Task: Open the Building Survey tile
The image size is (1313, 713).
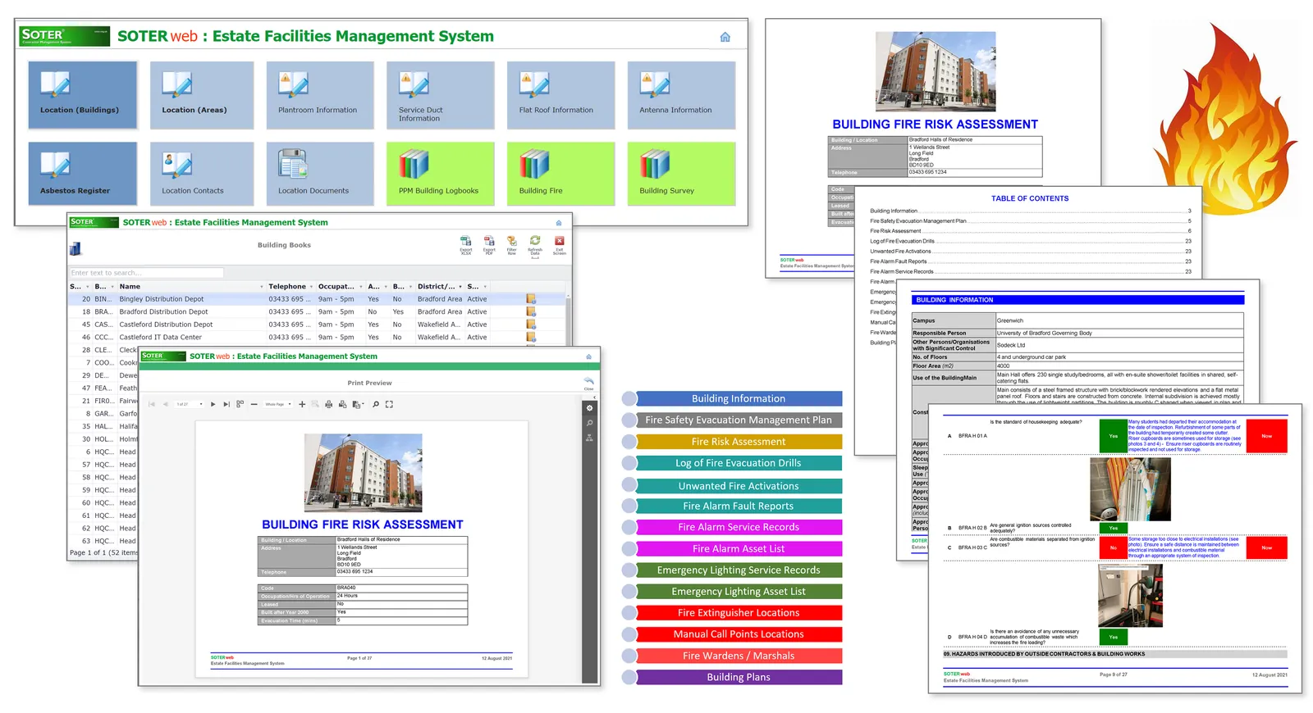Action: [x=681, y=174]
